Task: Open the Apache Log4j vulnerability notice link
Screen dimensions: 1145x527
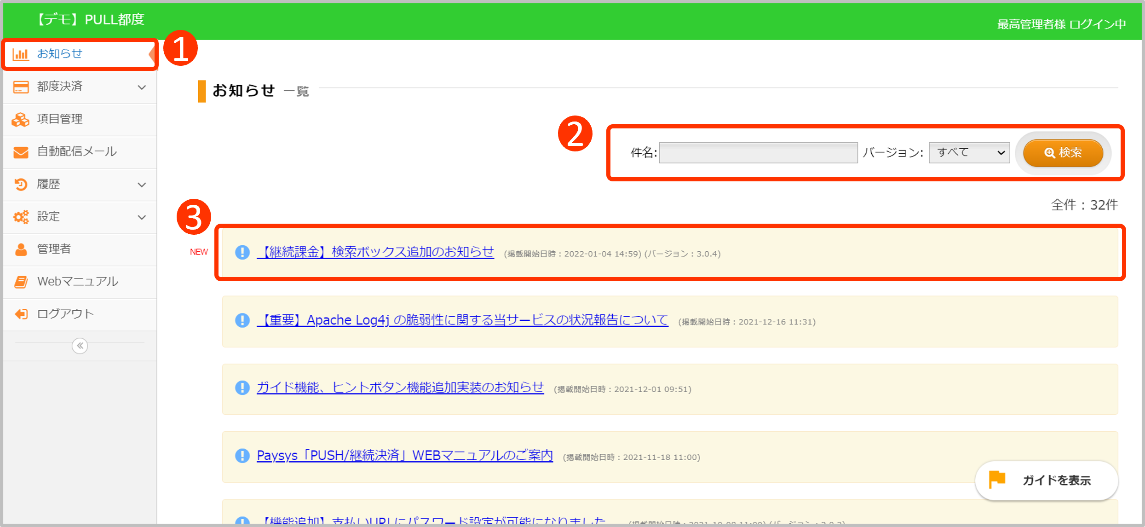Action: [x=462, y=320]
